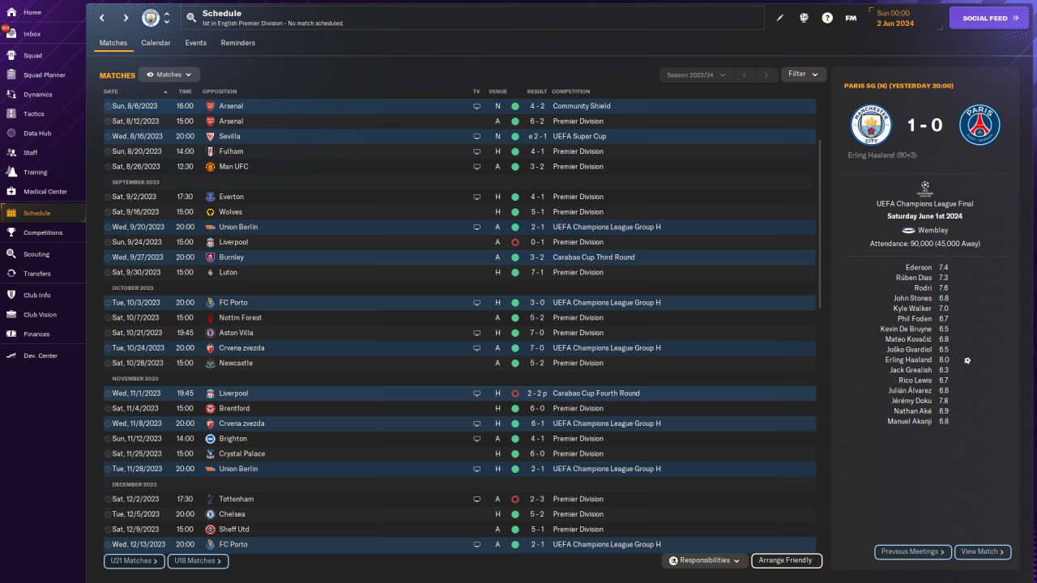Click the Luton opposition name
The height and width of the screenshot is (583, 1037).
(228, 273)
